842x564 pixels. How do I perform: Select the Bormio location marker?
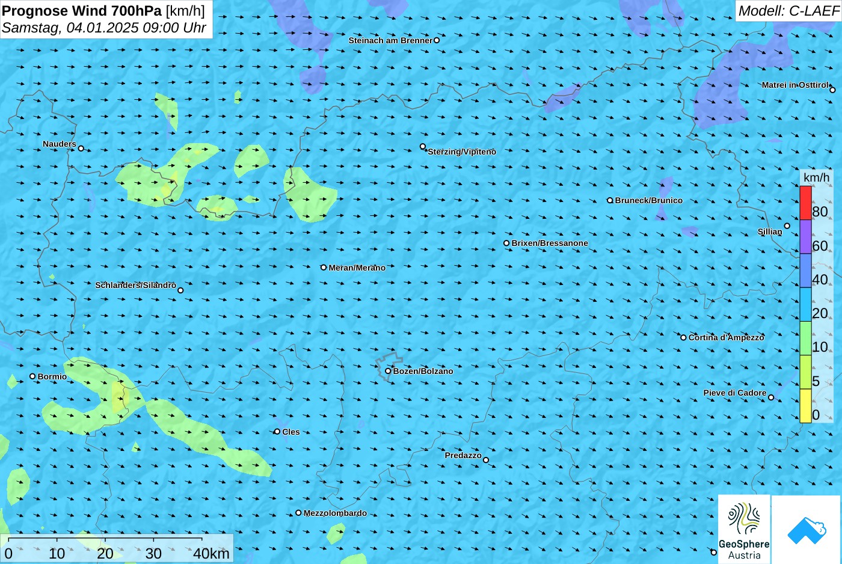point(32,376)
